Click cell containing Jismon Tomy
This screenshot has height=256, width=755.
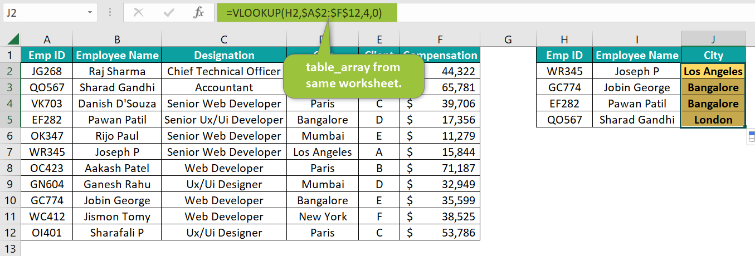pos(117,216)
